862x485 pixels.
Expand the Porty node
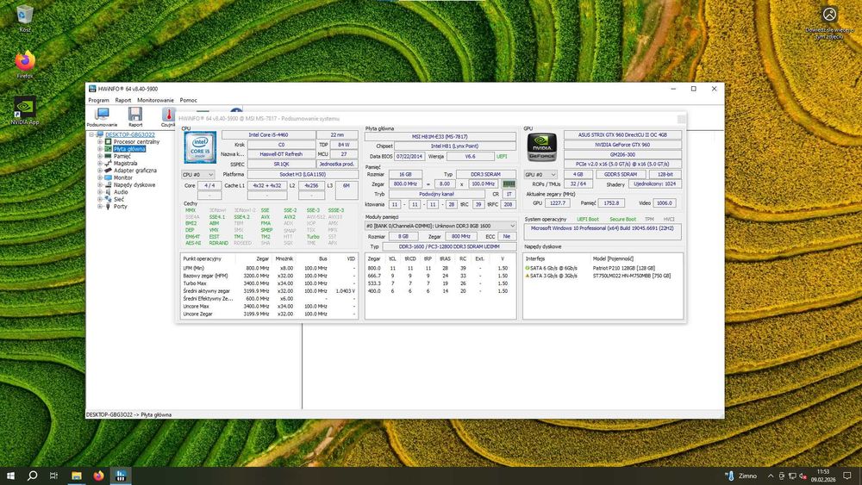[100, 206]
